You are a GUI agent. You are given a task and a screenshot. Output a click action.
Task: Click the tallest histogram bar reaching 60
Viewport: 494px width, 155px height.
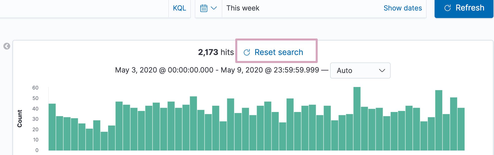tap(357, 119)
